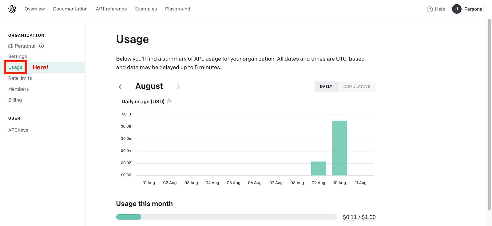Click the $0.02 y-axis label
Screen dimensions: 492x226
point(126,163)
